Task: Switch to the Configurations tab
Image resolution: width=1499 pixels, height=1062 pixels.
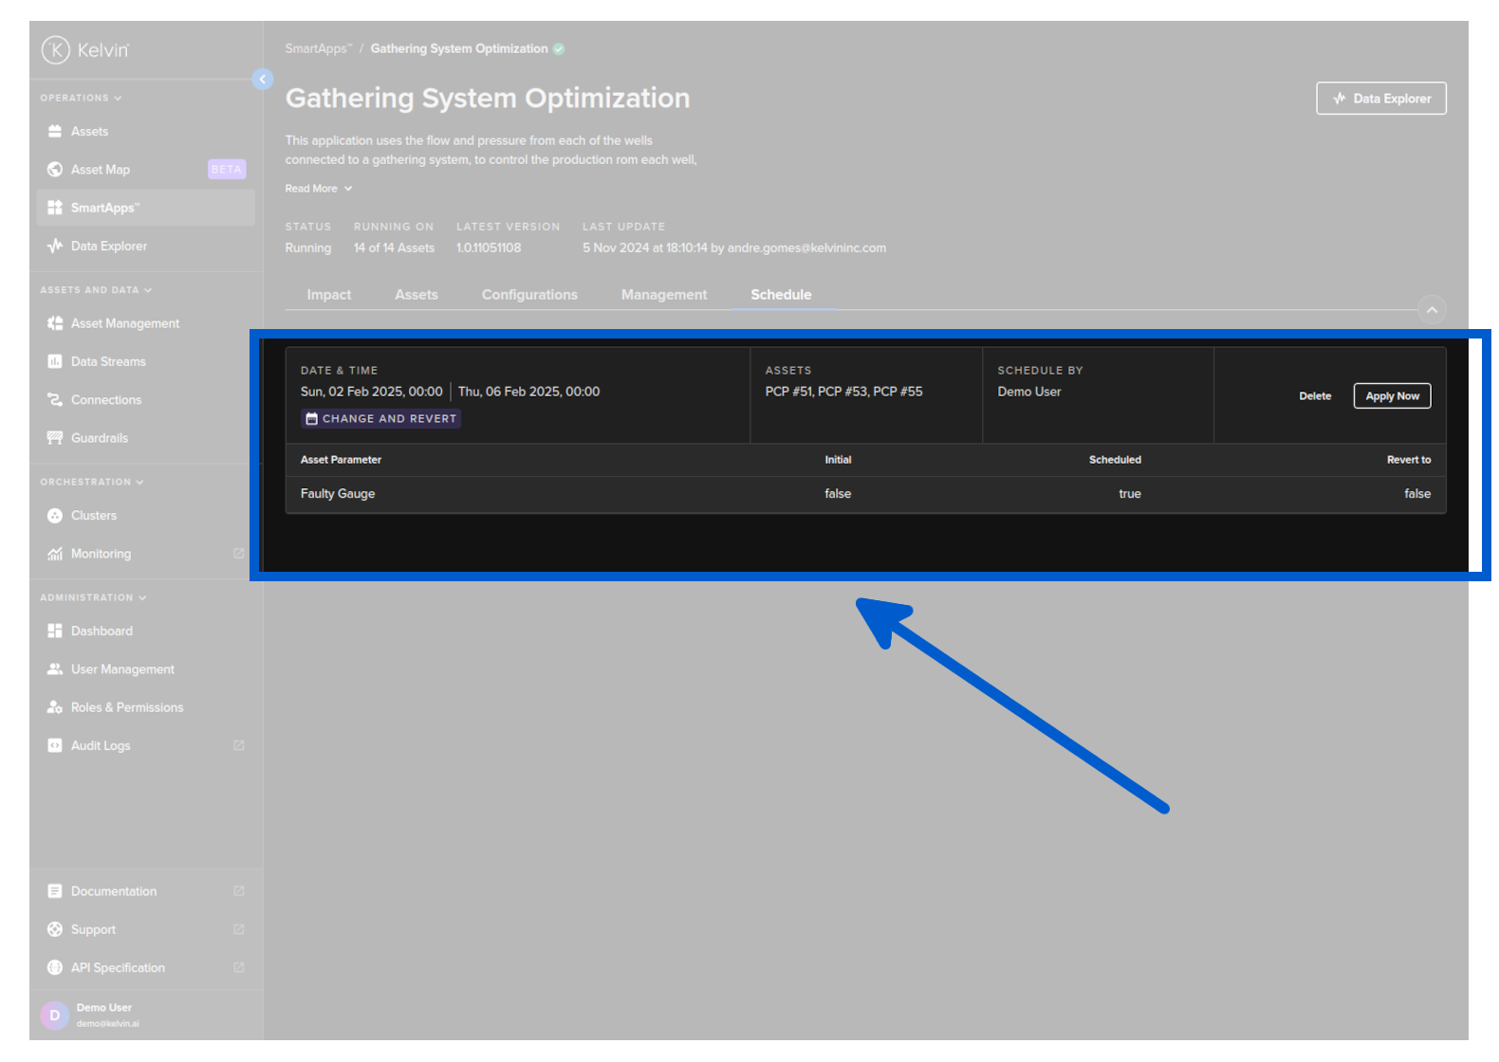Action: (529, 295)
